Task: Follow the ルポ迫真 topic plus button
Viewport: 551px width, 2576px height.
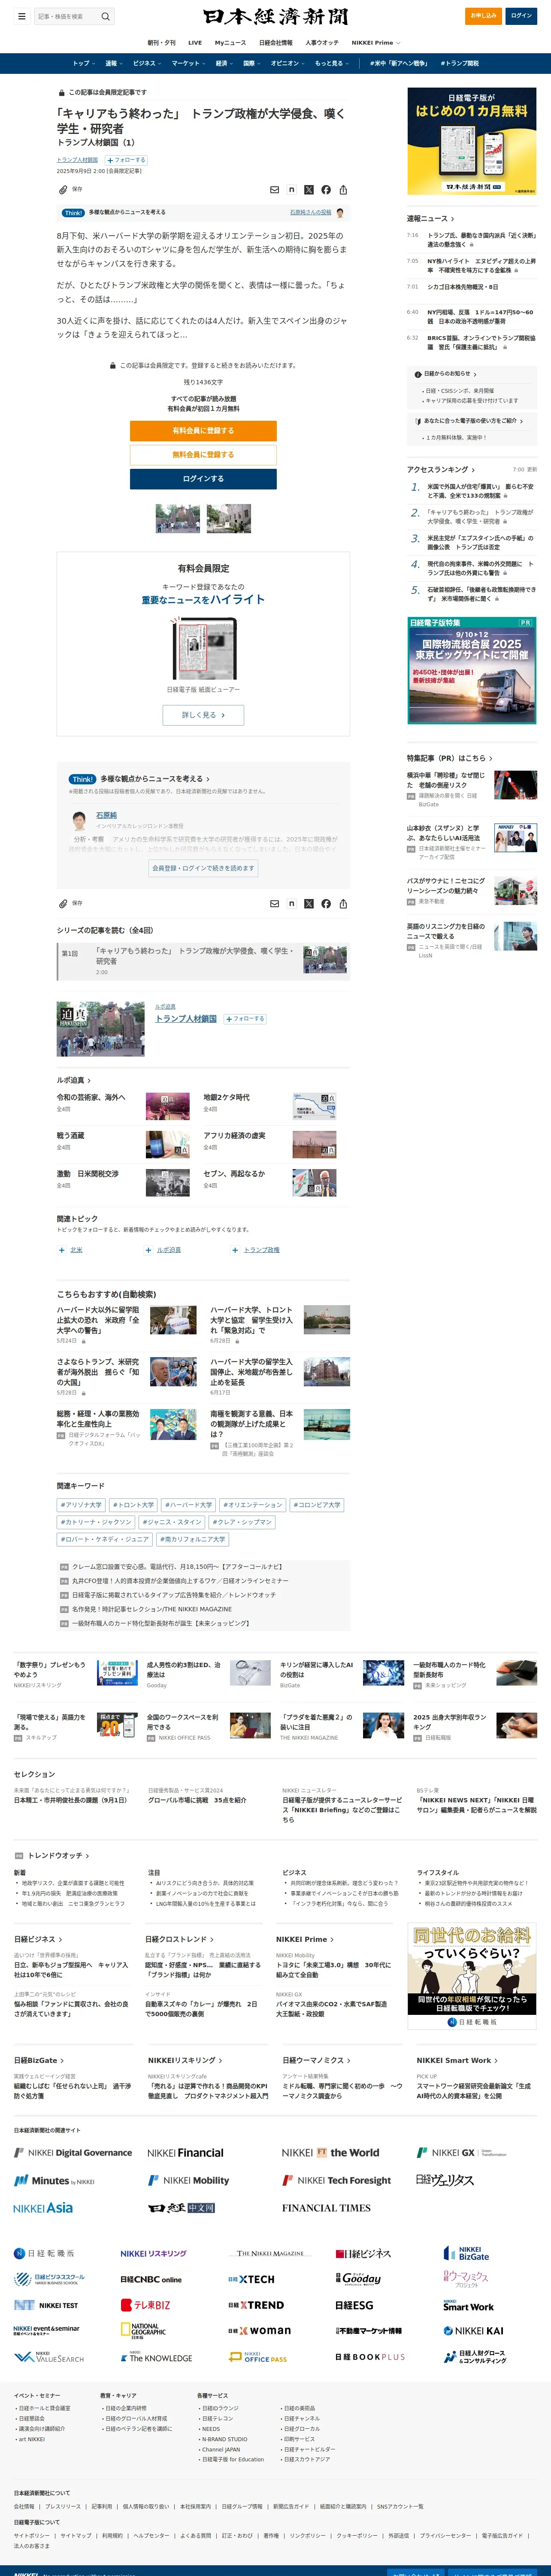Action: click(148, 1250)
